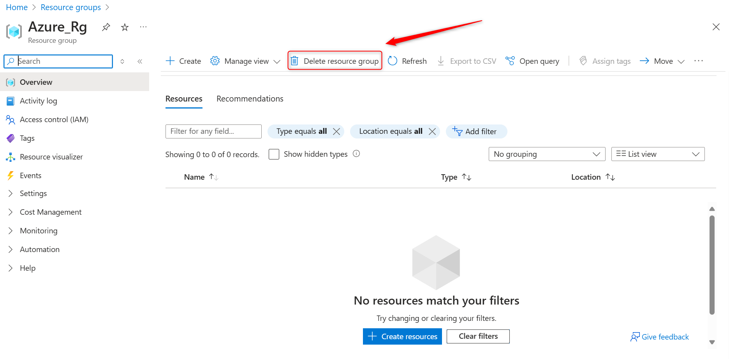The image size is (729, 359).
Task: Click the Filter for any field box
Action: click(213, 131)
